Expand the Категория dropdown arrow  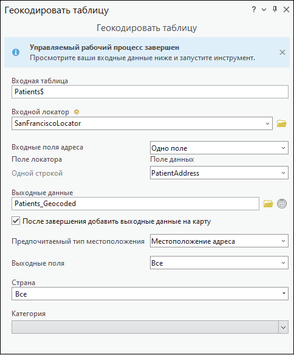(283, 327)
